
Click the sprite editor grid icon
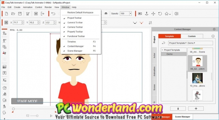[x=4, y=67]
